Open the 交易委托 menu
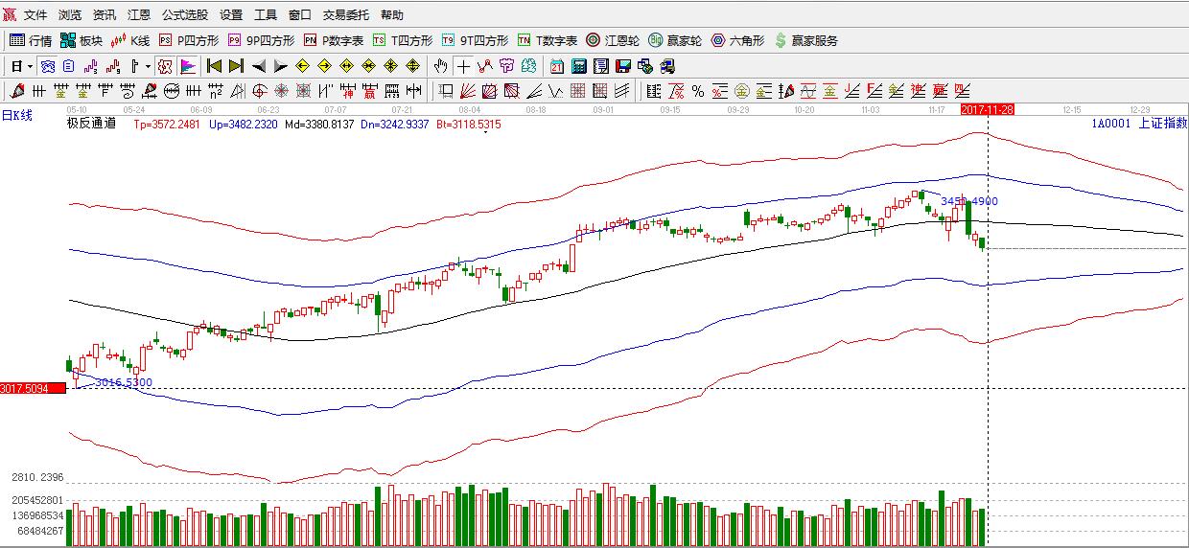Image resolution: width=1189 pixels, height=548 pixels. [345, 15]
